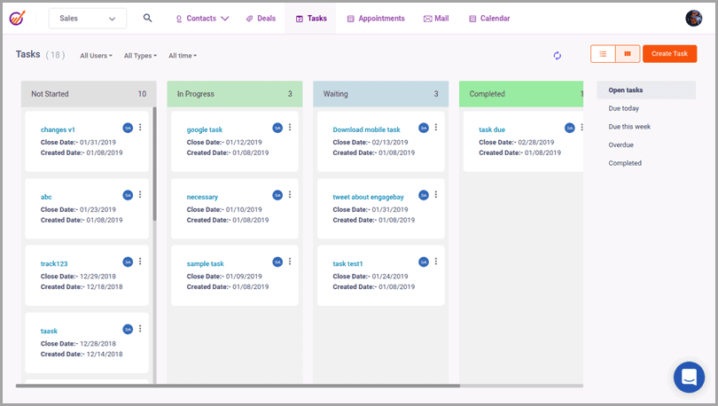Filter by Due this week
The width and height of the screenshot is (718, 406).
coord(629,127)
